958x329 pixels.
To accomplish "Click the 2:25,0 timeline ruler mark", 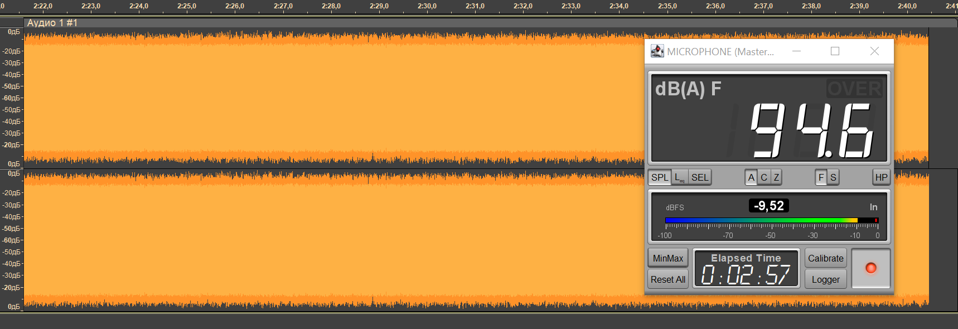I will [x=187, y=6].
